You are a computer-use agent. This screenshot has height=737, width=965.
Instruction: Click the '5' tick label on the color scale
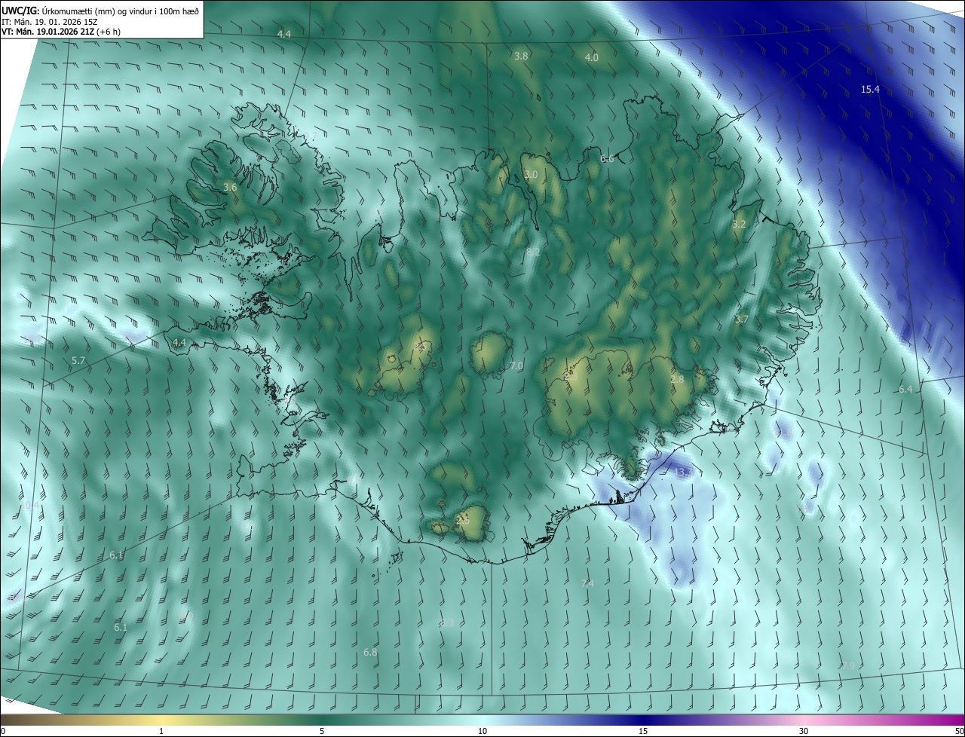tap(322, 731)
